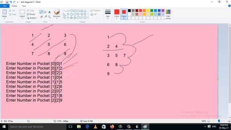Expand the Rotate dropdown

point(36,18)
